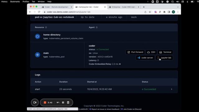This screenshot has width=199, height=112.
Task: Open a new browser tab
Action: [144, 7]
